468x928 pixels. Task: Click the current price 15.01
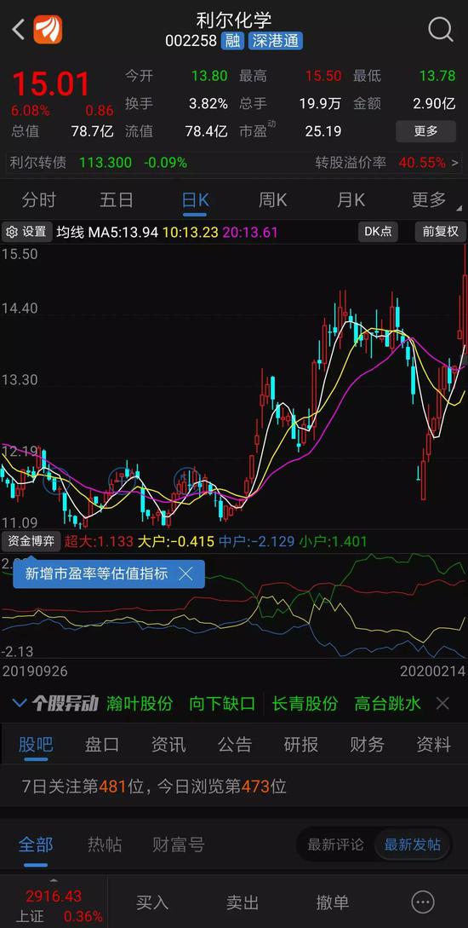[x=51, y=84]
